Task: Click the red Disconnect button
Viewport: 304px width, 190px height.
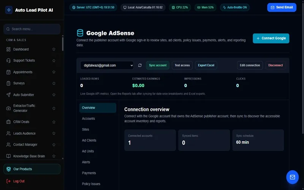Action: click(275, 65)
